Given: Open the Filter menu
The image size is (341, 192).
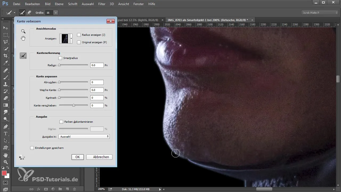Looking at the screenshot, I should (102, 4).
